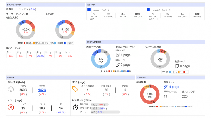The image size is (211, 118).
Task: Click the deleted page document icon
Action: (x=118, y=65)
